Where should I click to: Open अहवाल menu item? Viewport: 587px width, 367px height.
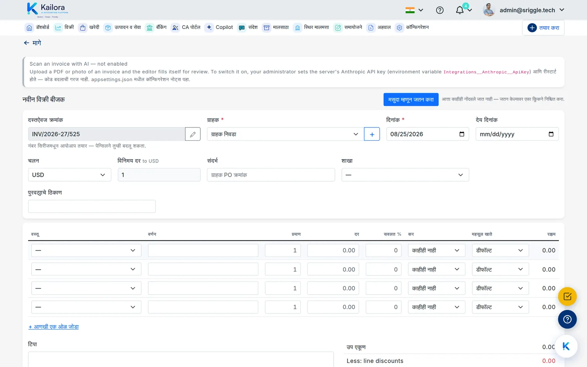(x=379, y=27)
